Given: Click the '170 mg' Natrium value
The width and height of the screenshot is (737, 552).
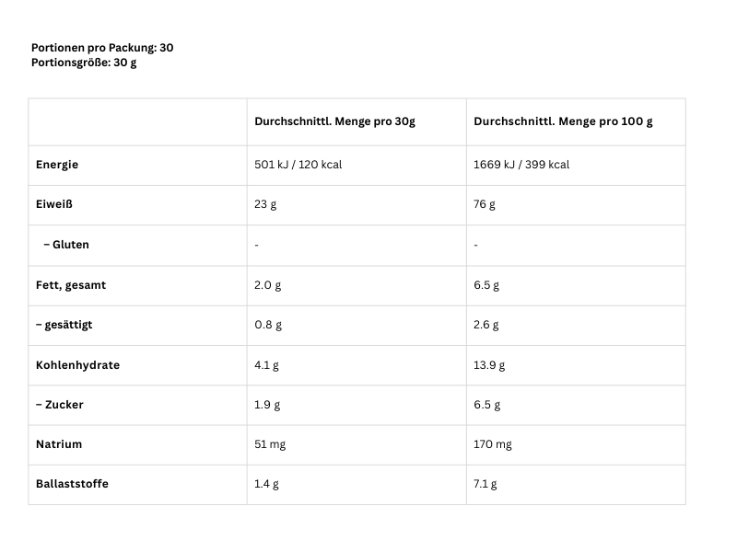Looking at the screenshot, I should coord(493,444).
